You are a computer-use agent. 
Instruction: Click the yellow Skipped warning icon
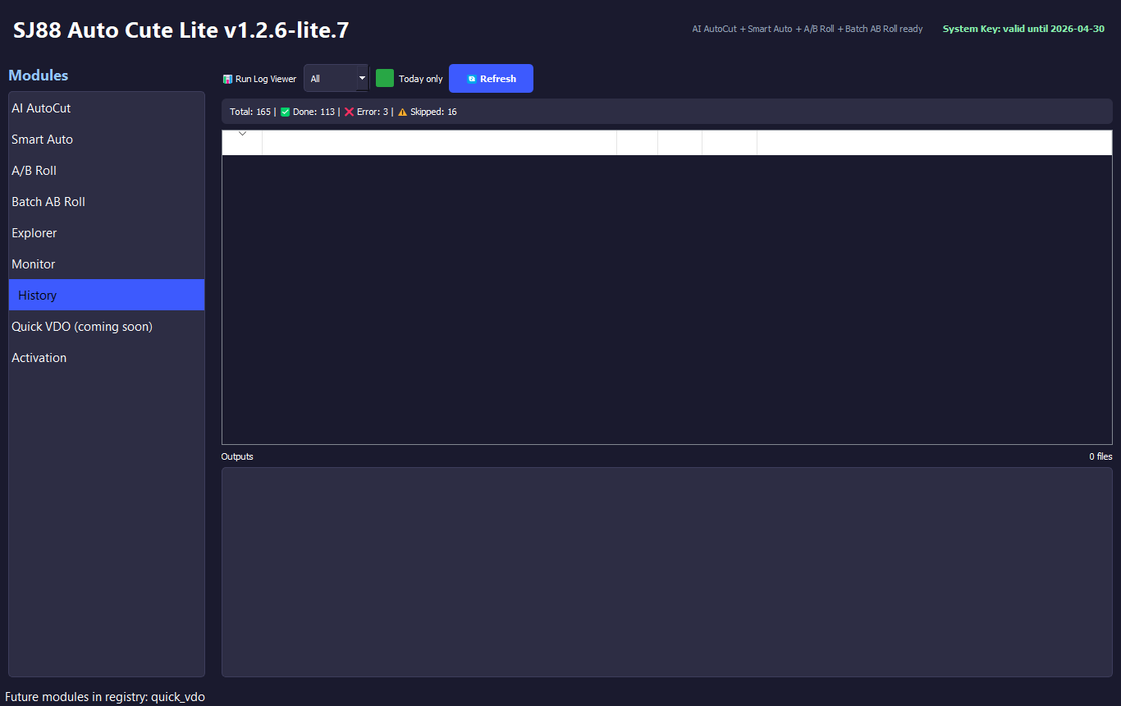(x=402, y=112)
